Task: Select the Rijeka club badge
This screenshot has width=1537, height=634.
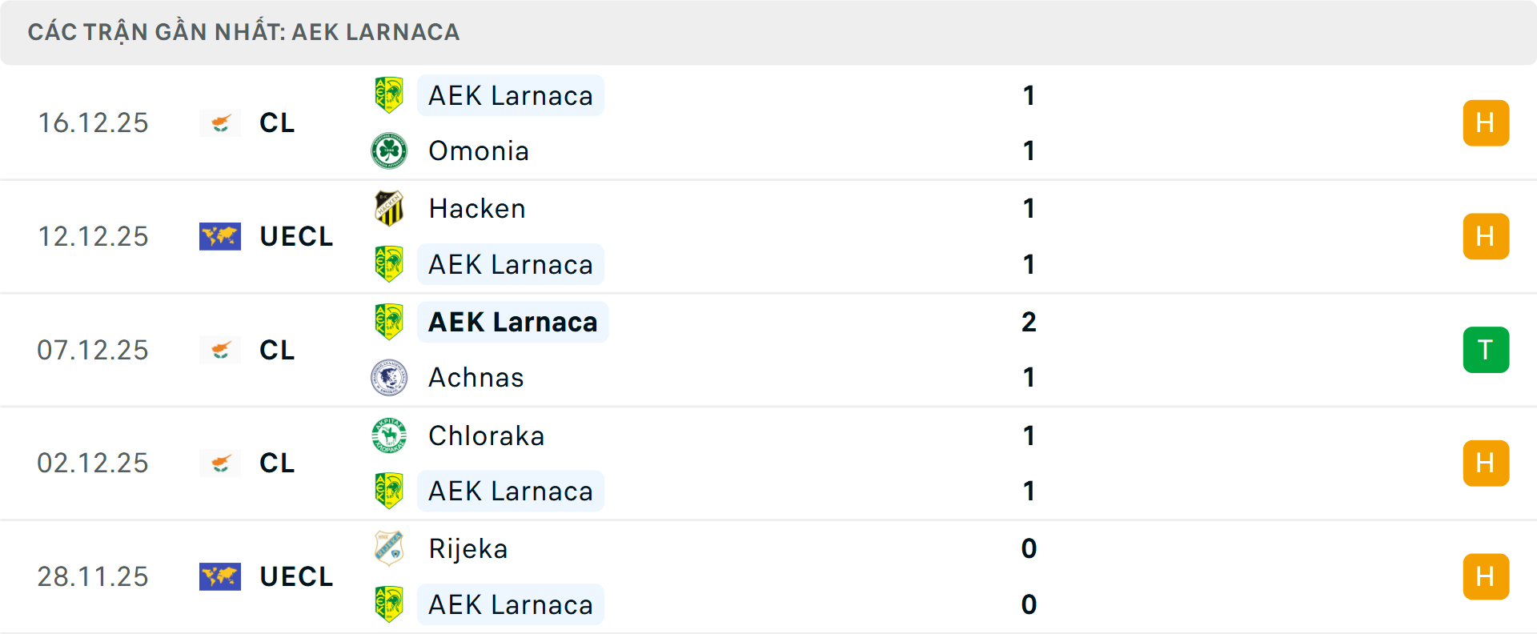Action: click(389, 549)
